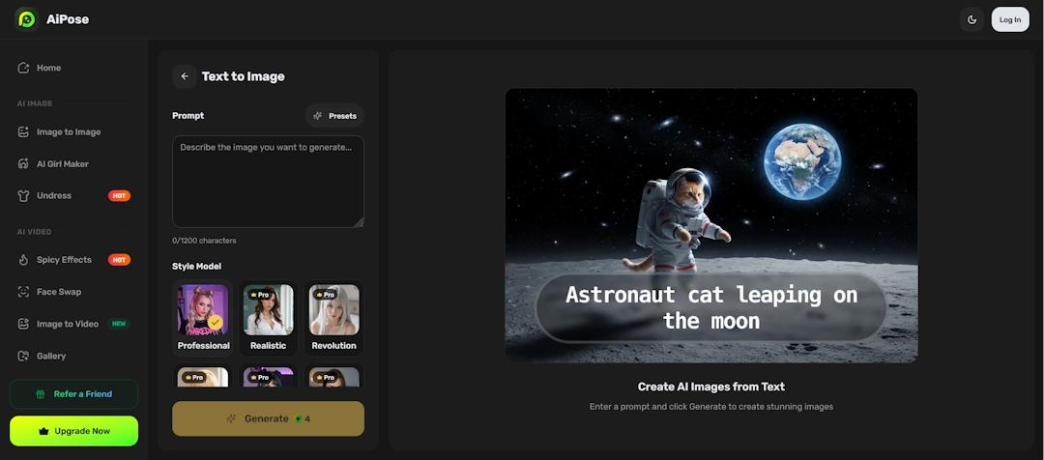Click the Spicy Effects flame icon
This screenshot has width=1044, height=460.
coord(23,260)
